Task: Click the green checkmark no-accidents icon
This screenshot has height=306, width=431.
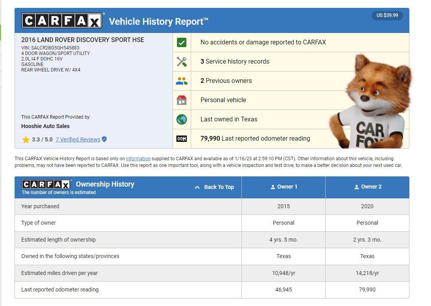Action: [181, 42]
